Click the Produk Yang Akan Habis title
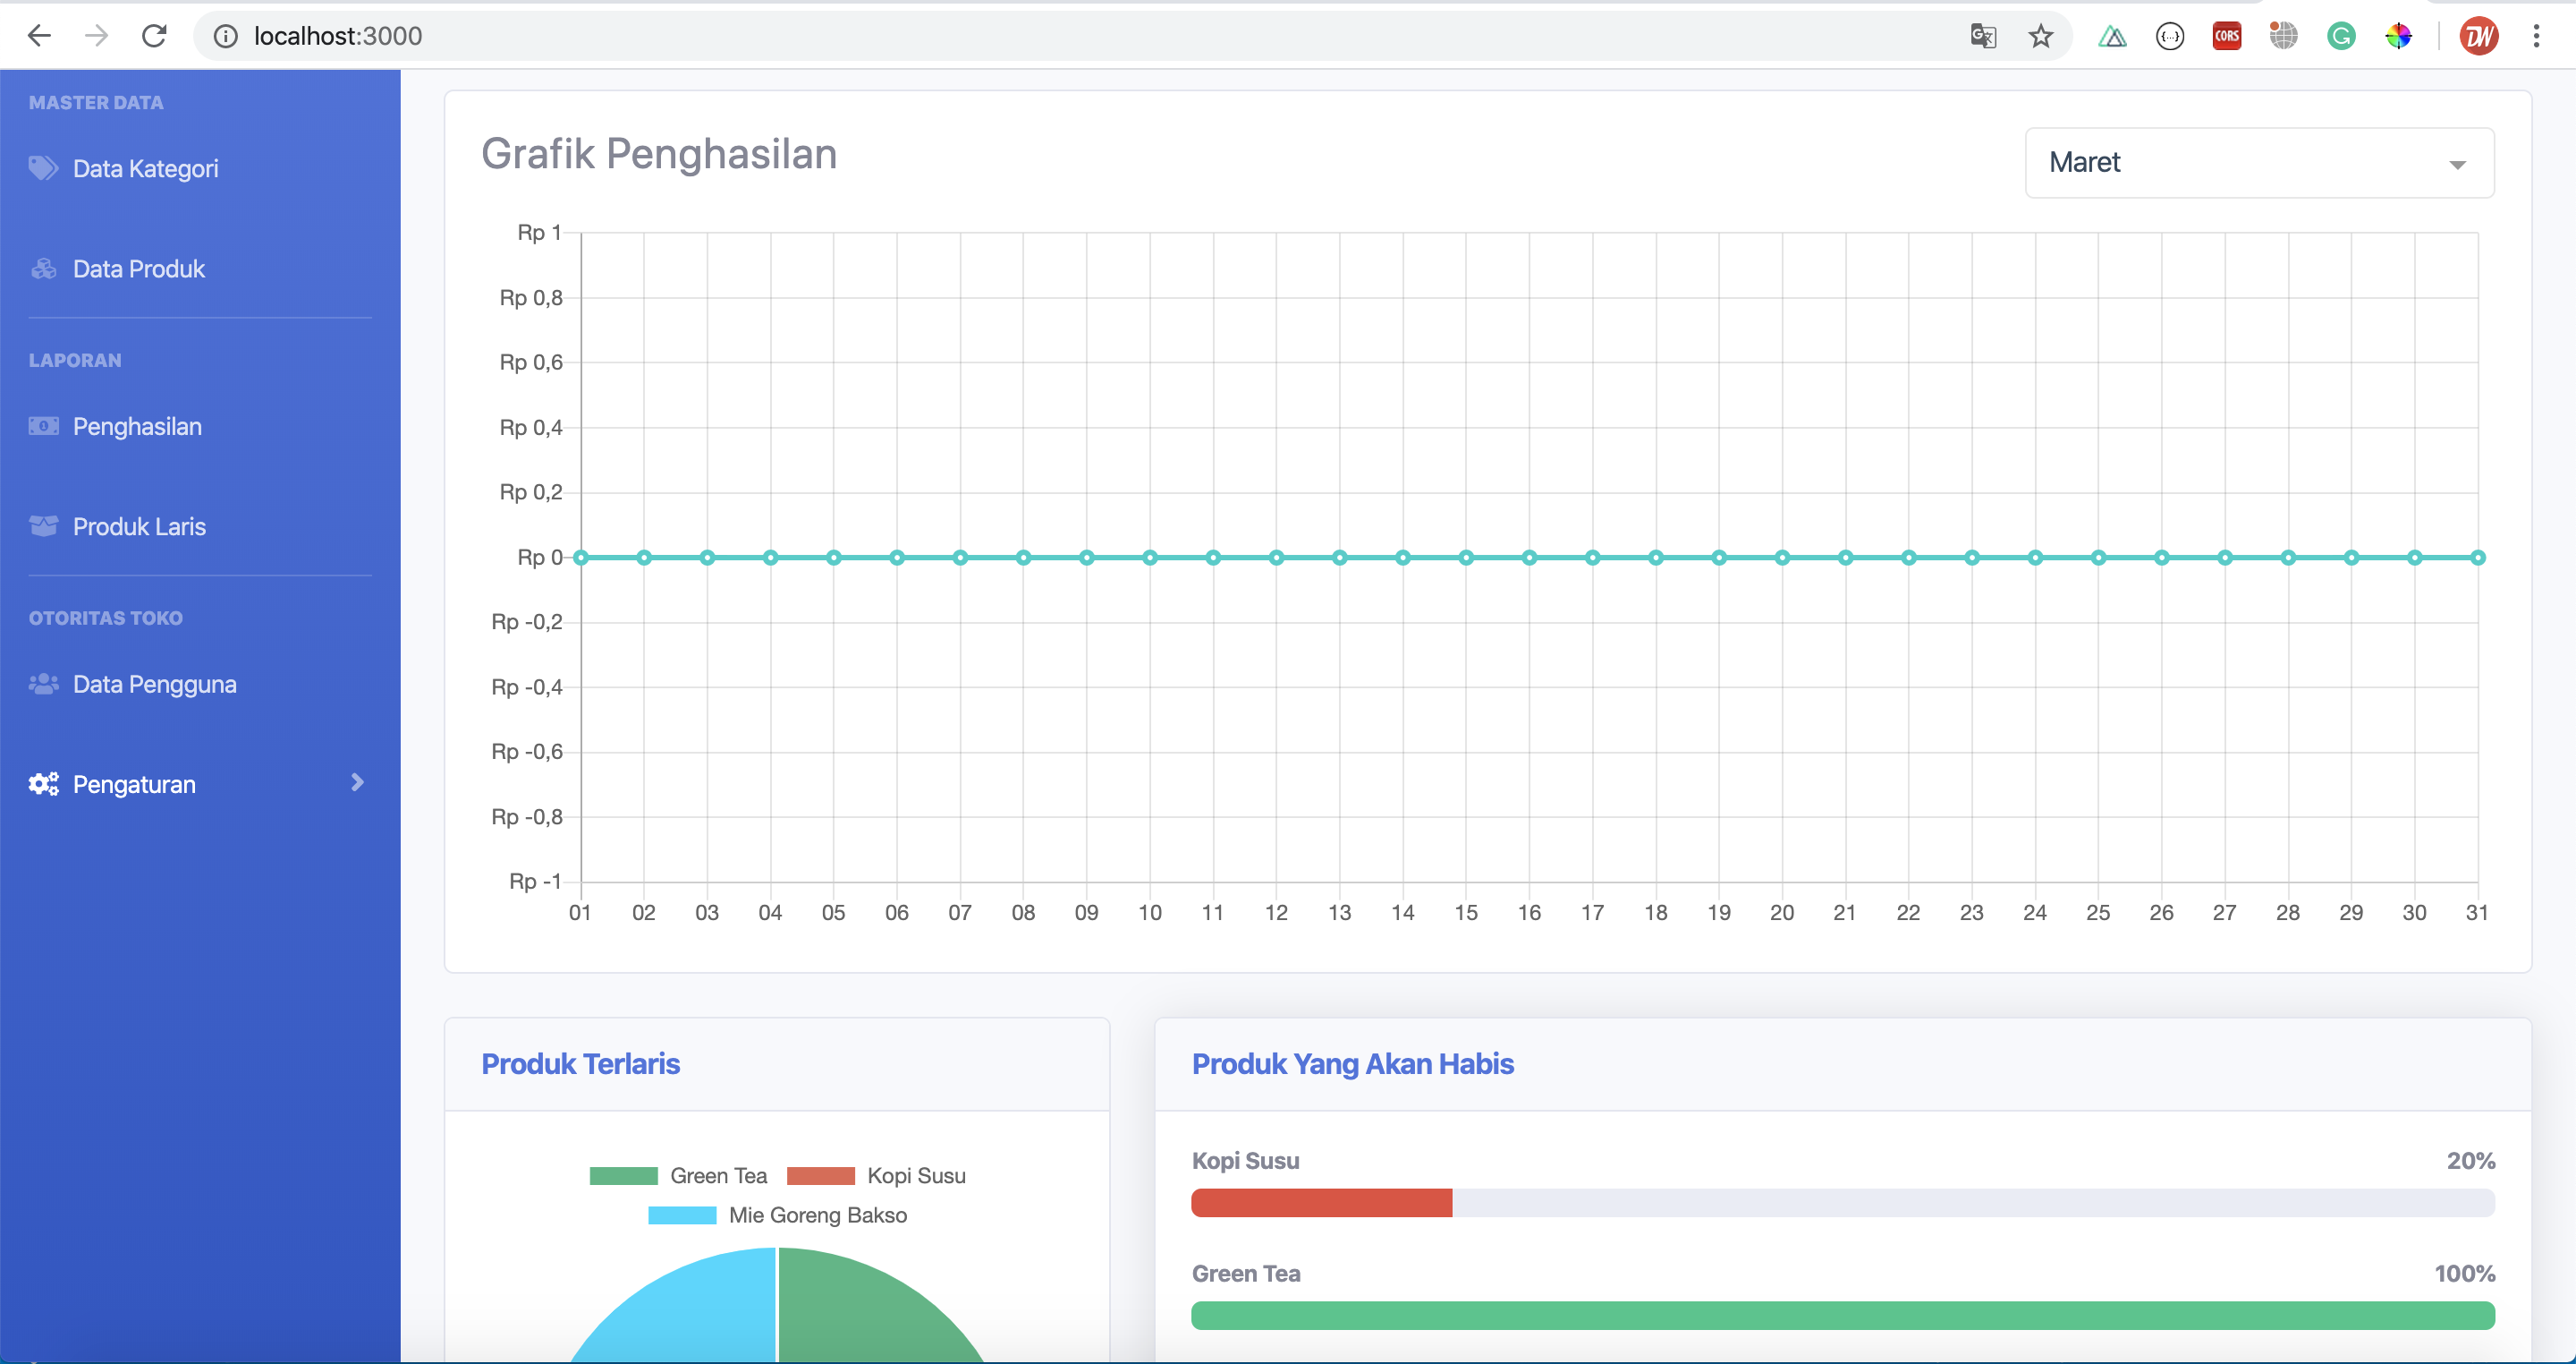Viewport: 2576px width, 1364px height. coord(1352,1064)
